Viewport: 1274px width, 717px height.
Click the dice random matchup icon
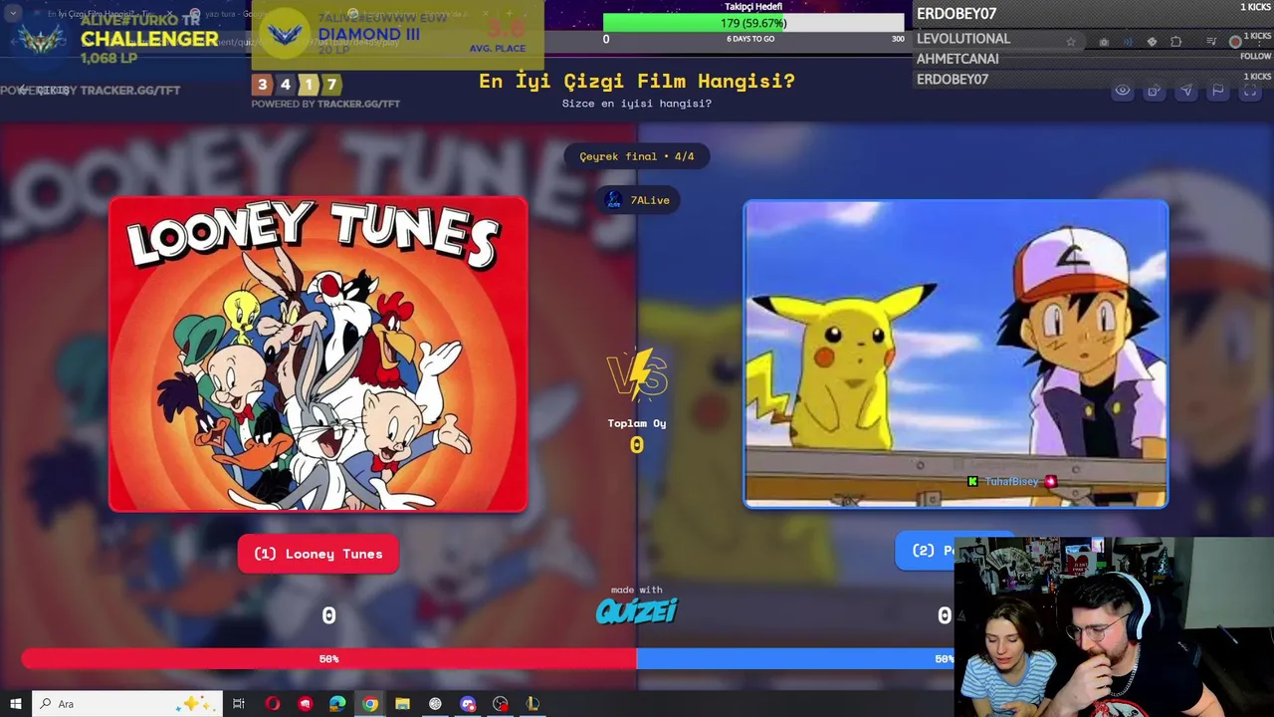tap(1154, 91)
